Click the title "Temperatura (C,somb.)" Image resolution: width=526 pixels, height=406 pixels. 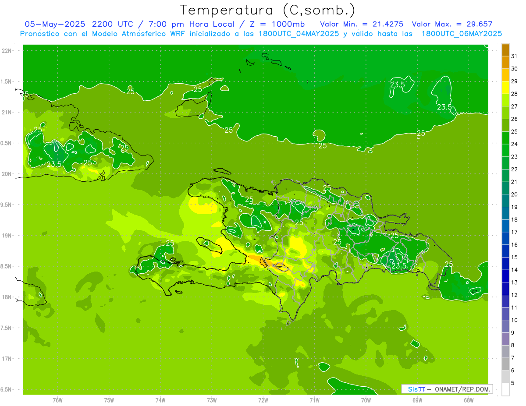click(268, 10)
